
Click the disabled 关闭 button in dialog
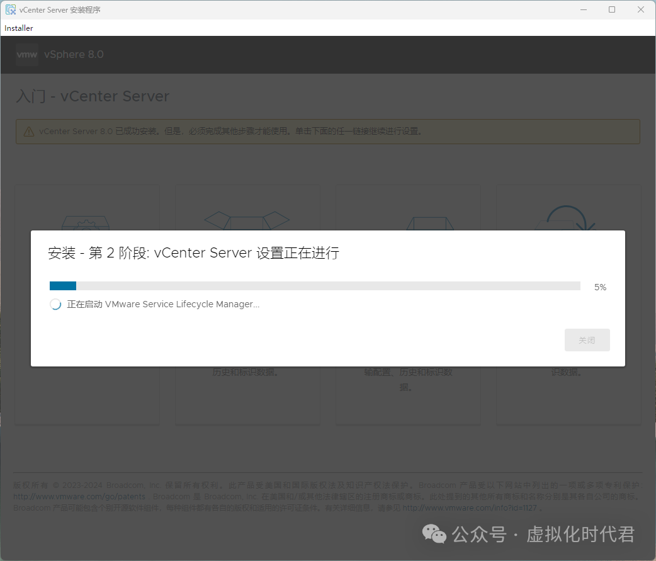(587, 340)
